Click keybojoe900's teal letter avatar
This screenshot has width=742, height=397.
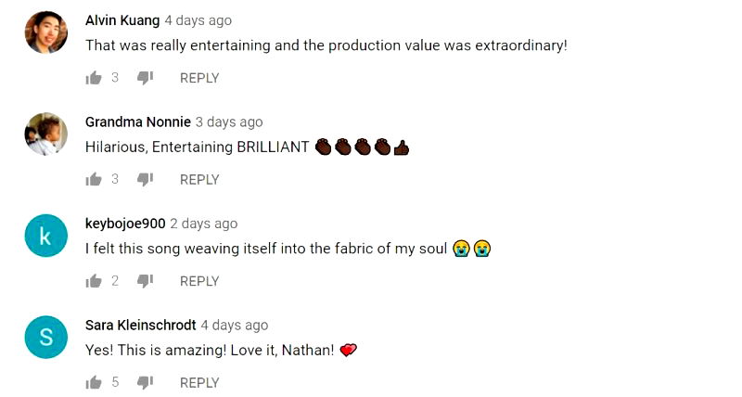[46, 237]
